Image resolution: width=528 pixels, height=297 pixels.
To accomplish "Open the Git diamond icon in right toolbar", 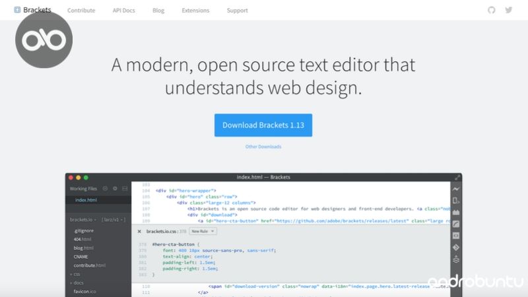I will (456, 247).
